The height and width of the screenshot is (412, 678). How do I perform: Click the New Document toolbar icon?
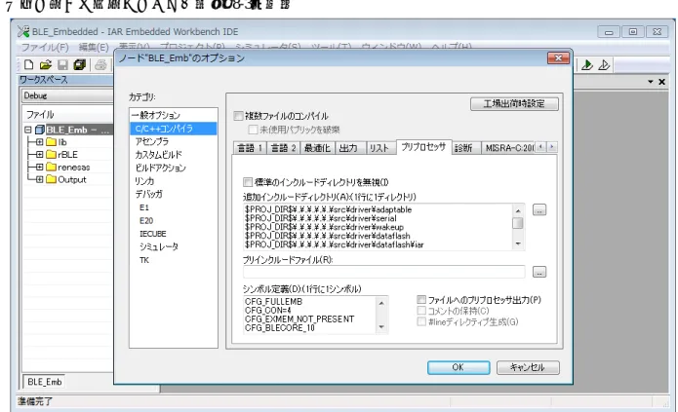28,65
